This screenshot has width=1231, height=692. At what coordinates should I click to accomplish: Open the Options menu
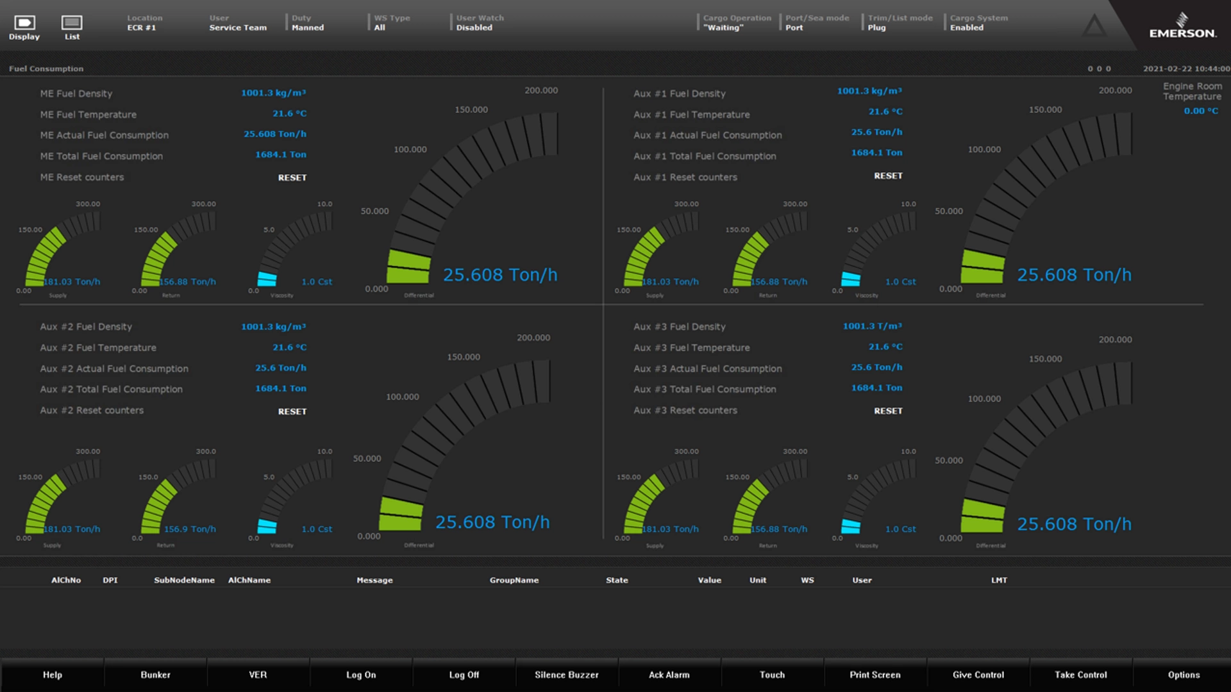coord(1184,675)
